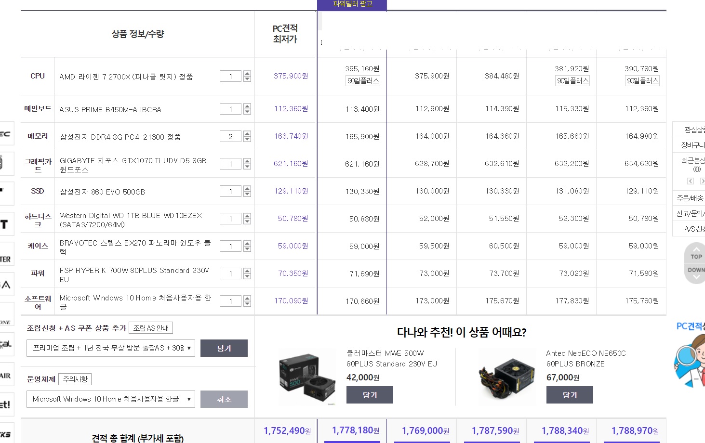Click 소프트웨어 lowest price 170,090원
705x443 pixels.
pos(291,301)
